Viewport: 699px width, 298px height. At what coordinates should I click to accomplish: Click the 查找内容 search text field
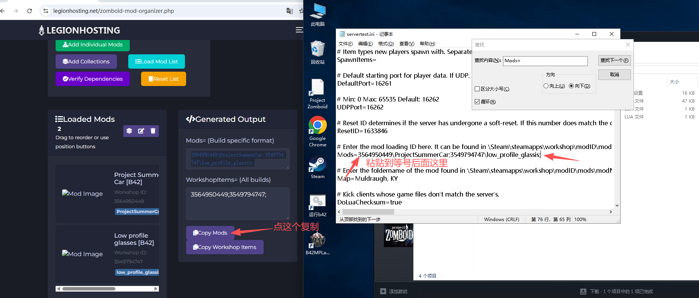545,61
